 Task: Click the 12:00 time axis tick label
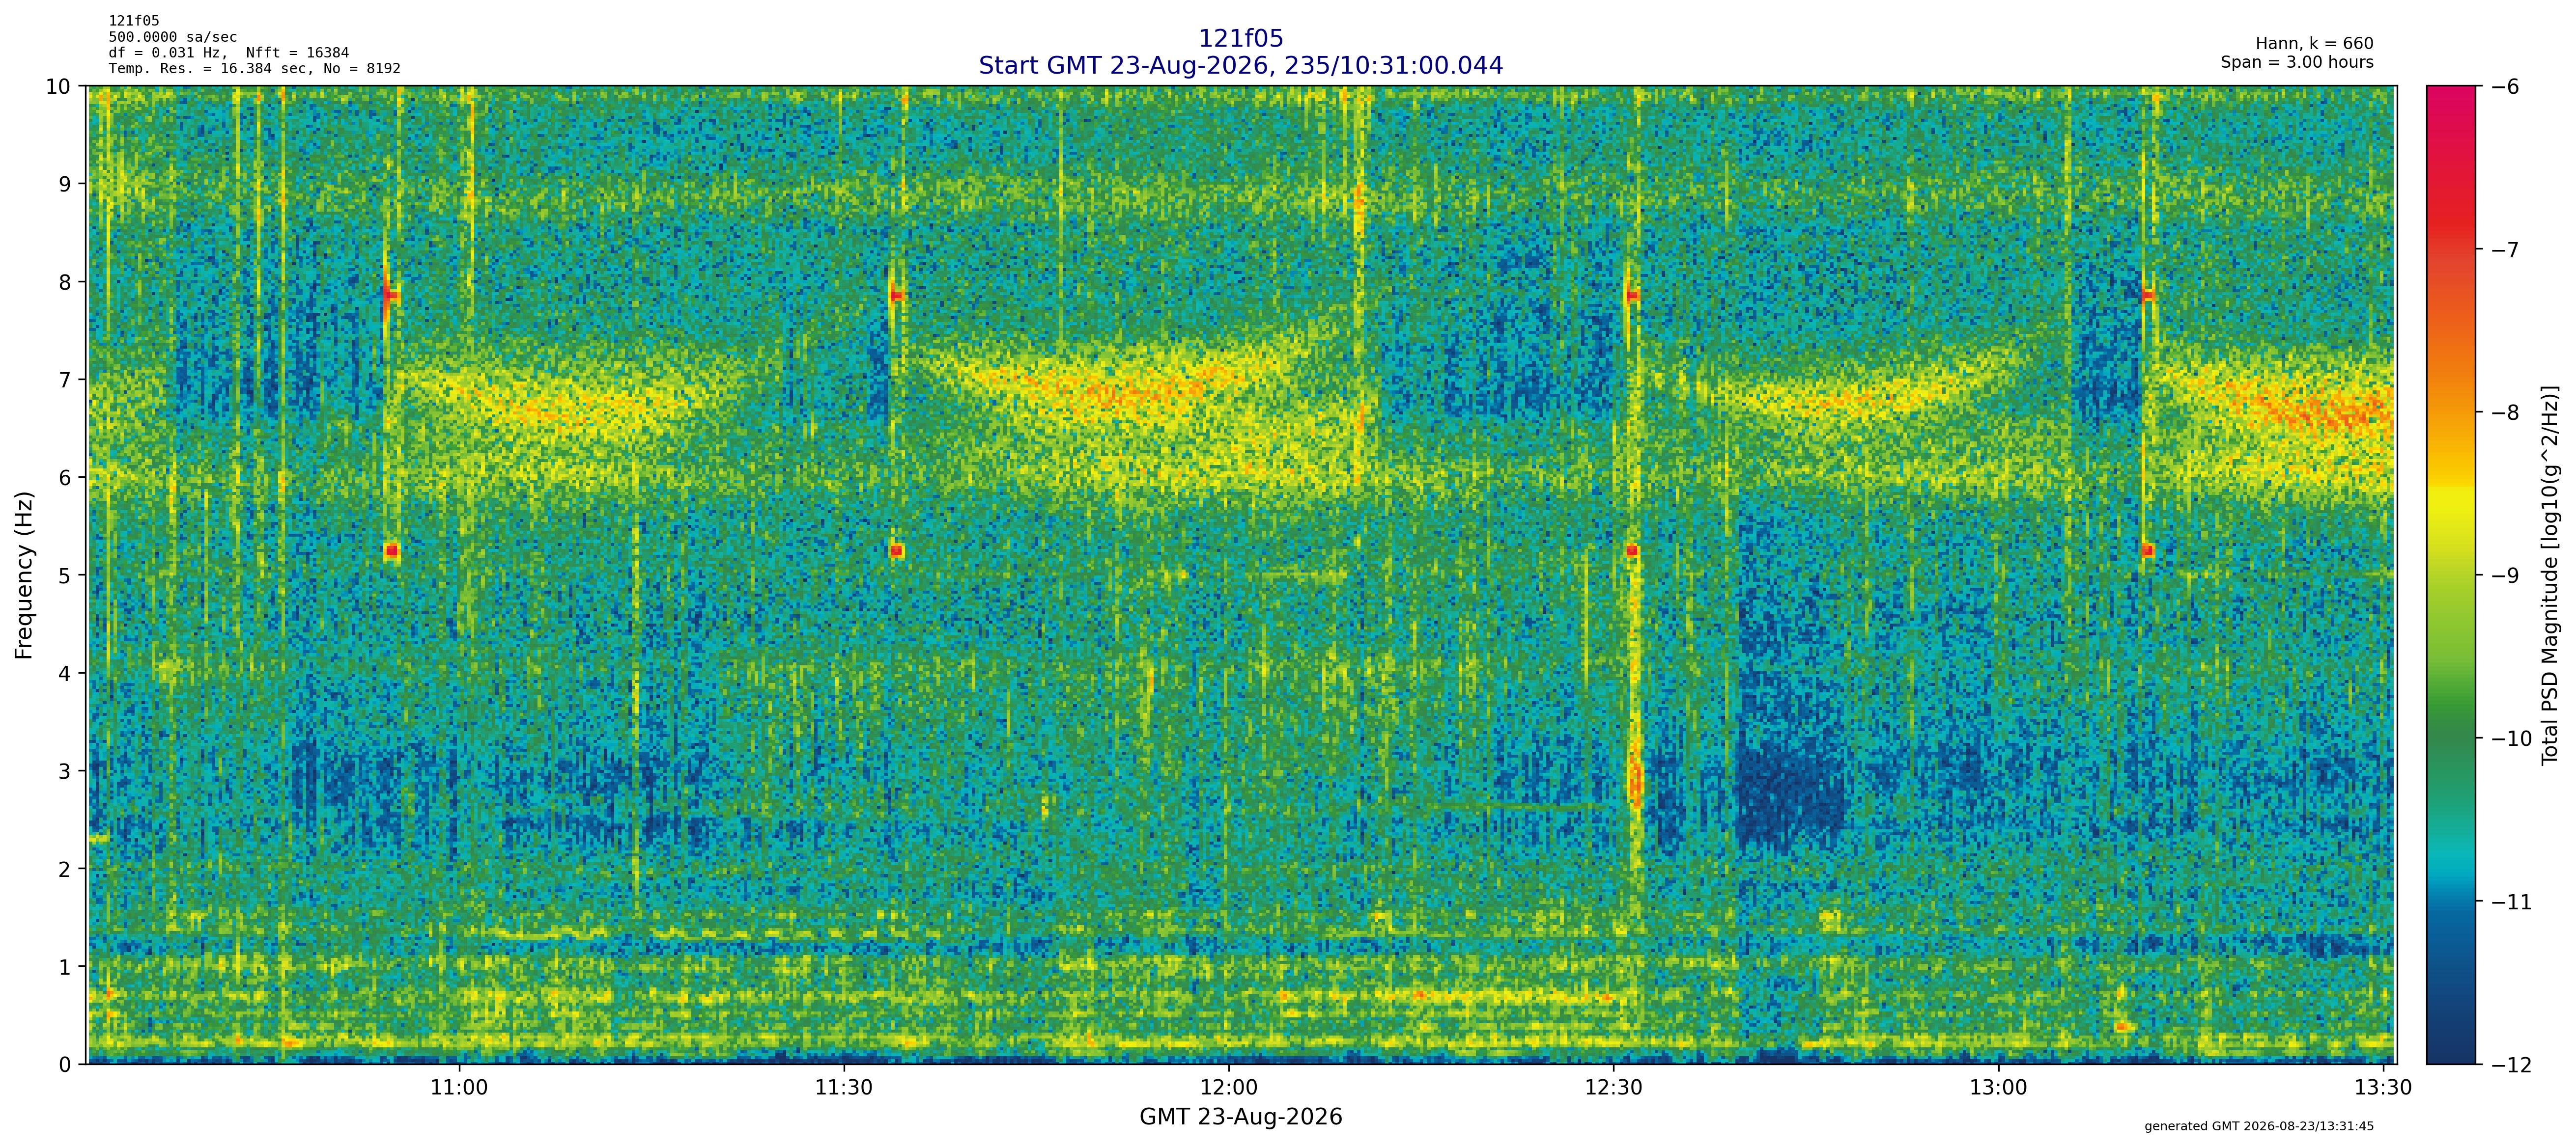[x=1229, y=1087]
